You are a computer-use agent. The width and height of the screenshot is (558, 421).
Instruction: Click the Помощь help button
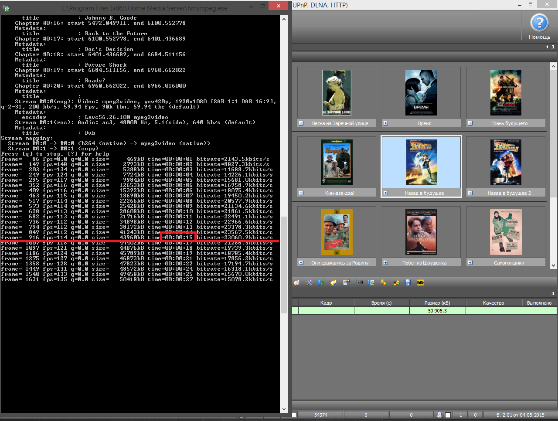click(x=539, y=26)
